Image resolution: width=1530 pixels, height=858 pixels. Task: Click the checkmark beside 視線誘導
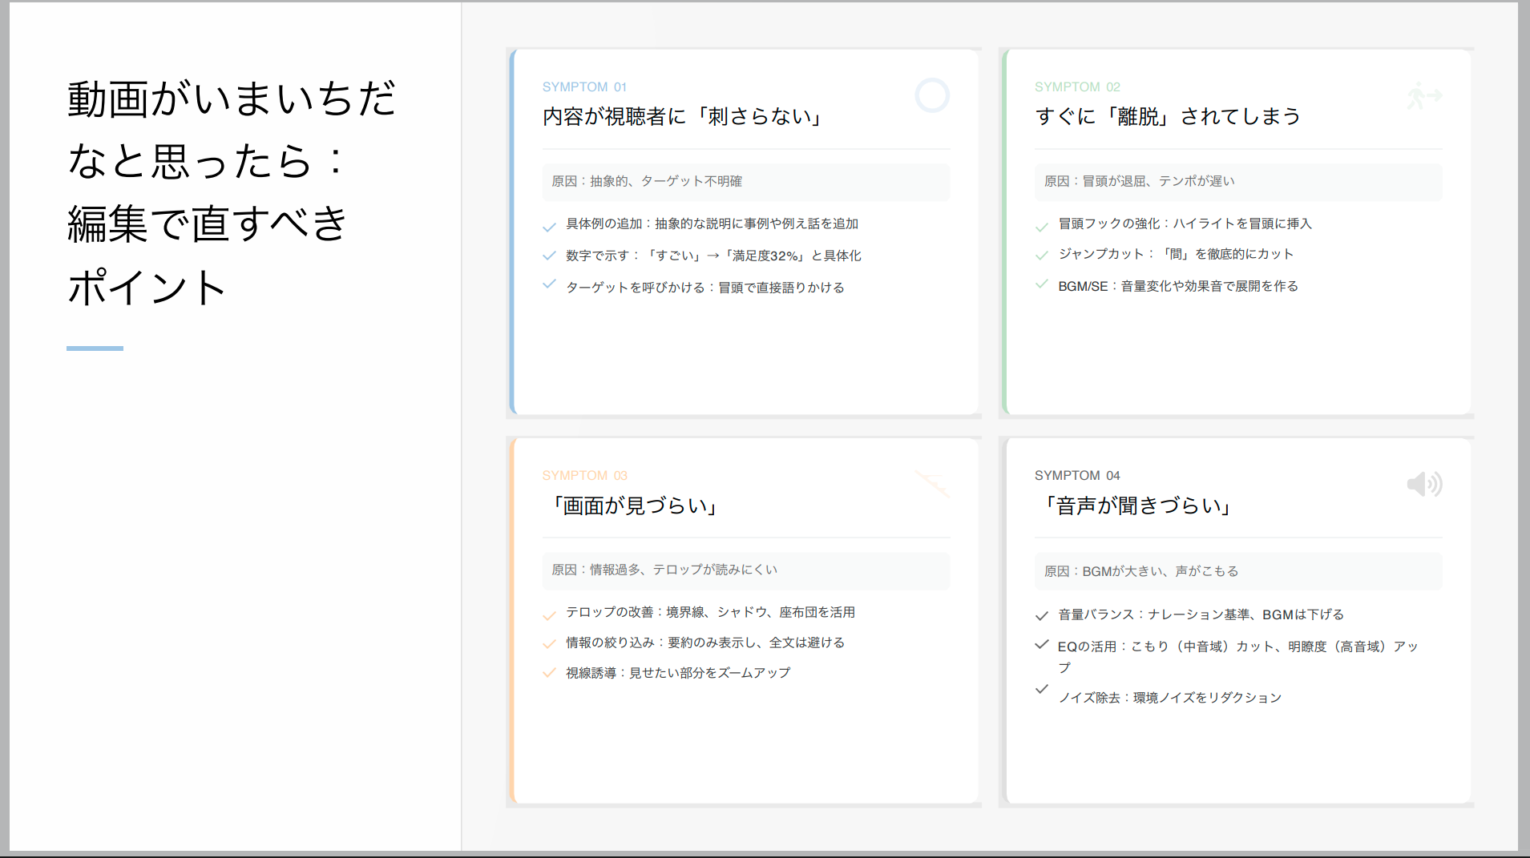click(549, 673)
